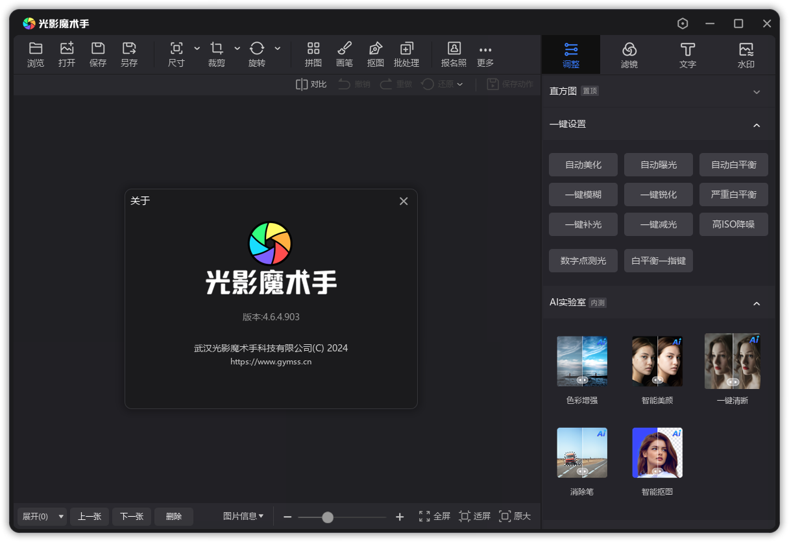Viewport: 789px width, 542px height.
Task: Open the 色彩增强 AI thumbnail
Action: [582, 361]
